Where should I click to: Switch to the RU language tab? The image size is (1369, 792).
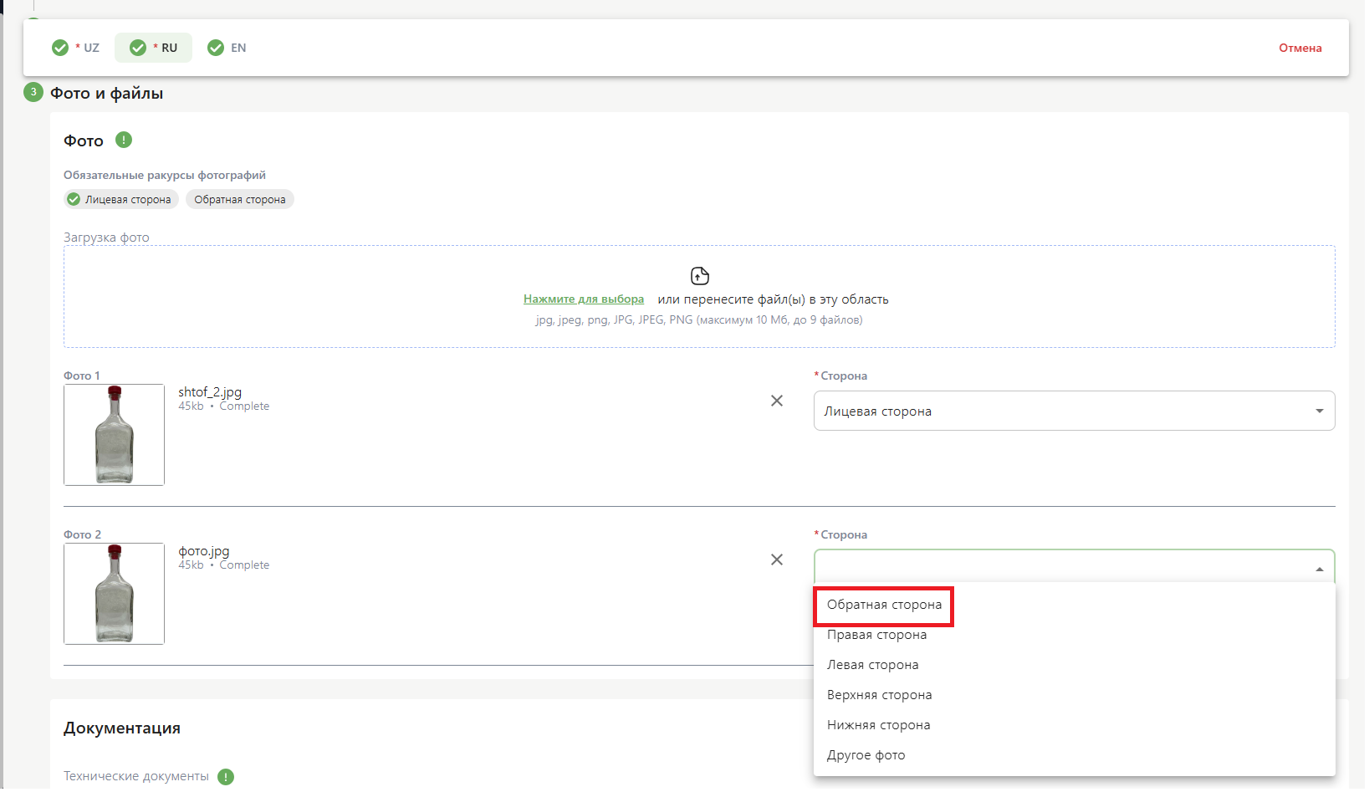pos(154,49)
